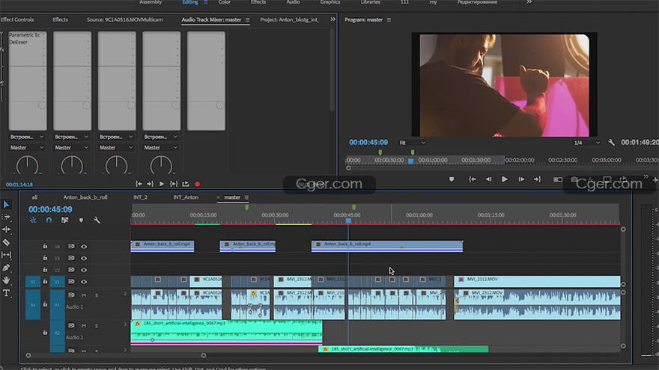
Task: Add a marker from timeline header
Action: [x=81, y=221]
